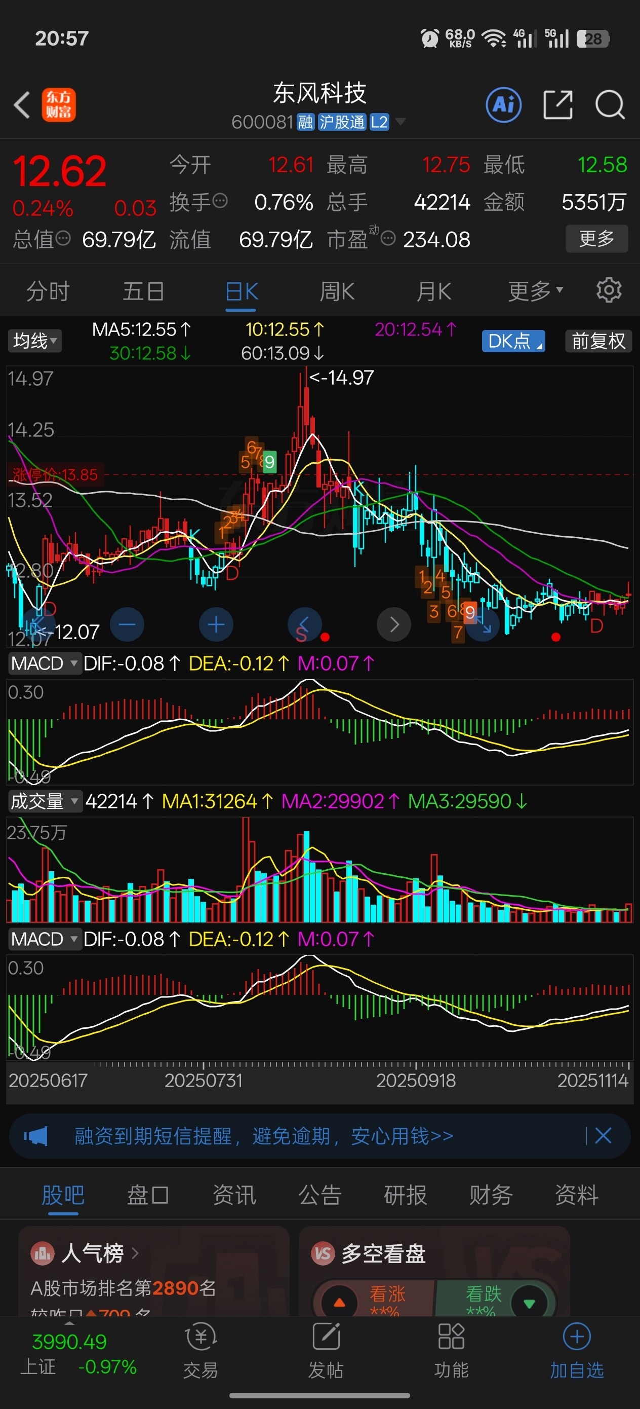This screenshot has height=1409, width=640.
Task: Tap the share icon
Action: pyautogui.click(x=557, y=104)
